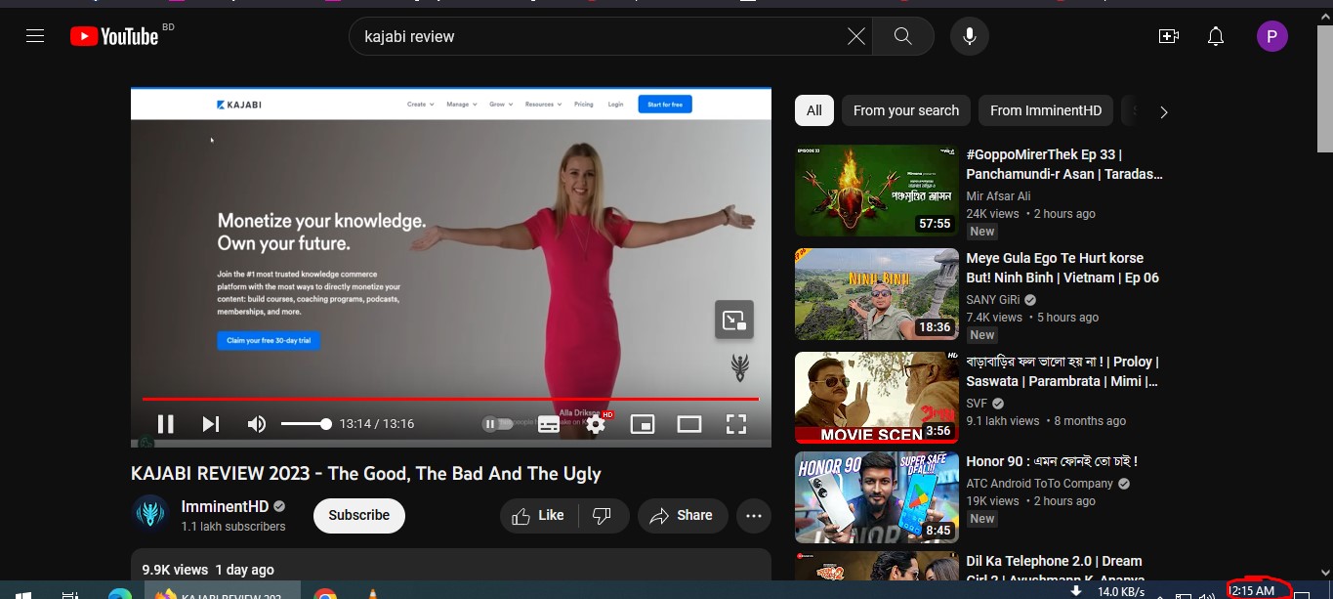The width and height of the screenshot is (1333, 599).
Task: Select the 'All' filter chip
Action: pos(814,110)
